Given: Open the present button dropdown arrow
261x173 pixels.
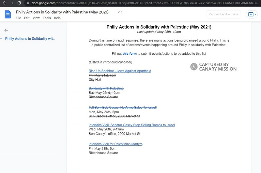Looking at the screenshot, I should point(255,14).
